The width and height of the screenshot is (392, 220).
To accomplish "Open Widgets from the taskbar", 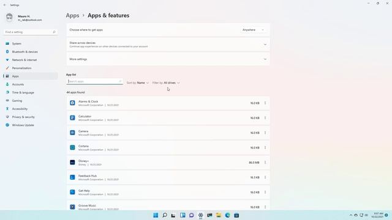I will click(x=183, y=215).
